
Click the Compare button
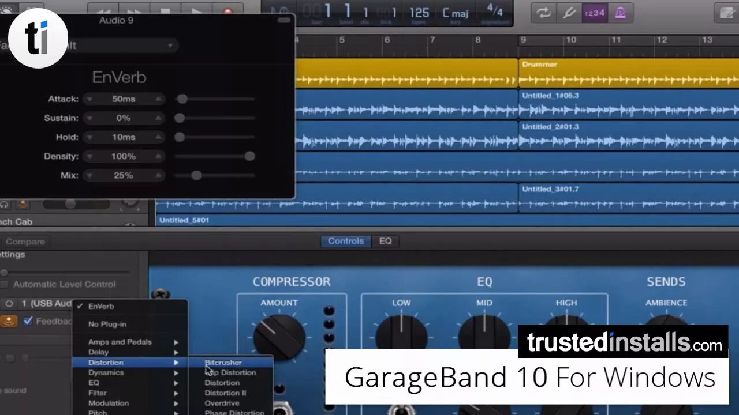(25, 242)
